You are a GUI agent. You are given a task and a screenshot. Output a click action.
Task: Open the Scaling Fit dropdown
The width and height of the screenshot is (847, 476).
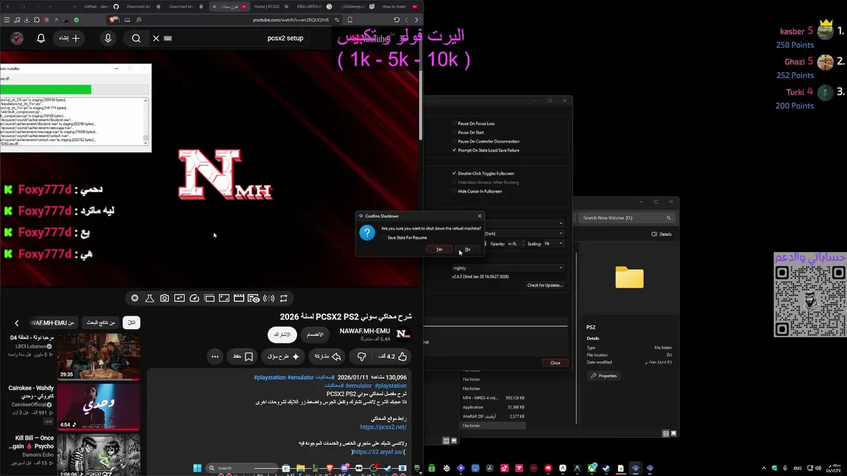pyautogui.click(x=554, y=243)
